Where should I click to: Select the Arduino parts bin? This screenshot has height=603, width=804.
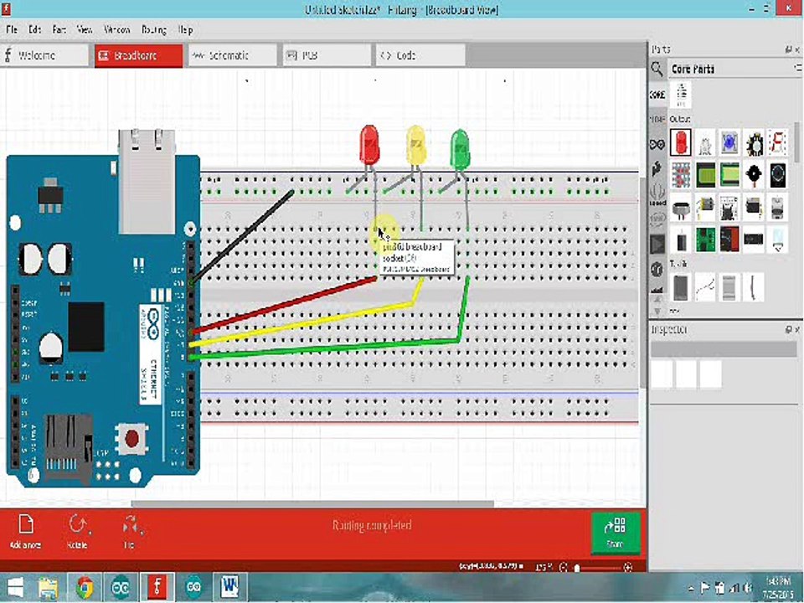pos(657,144)
